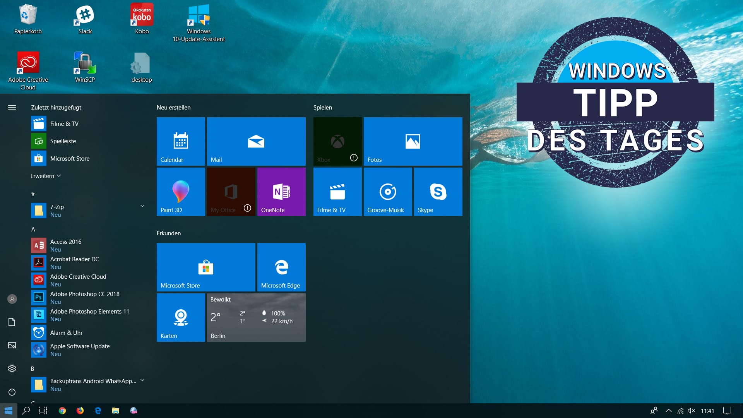
Task: Click the Erkunden group header
Action: pyautogui.click(x=169, y=233)
